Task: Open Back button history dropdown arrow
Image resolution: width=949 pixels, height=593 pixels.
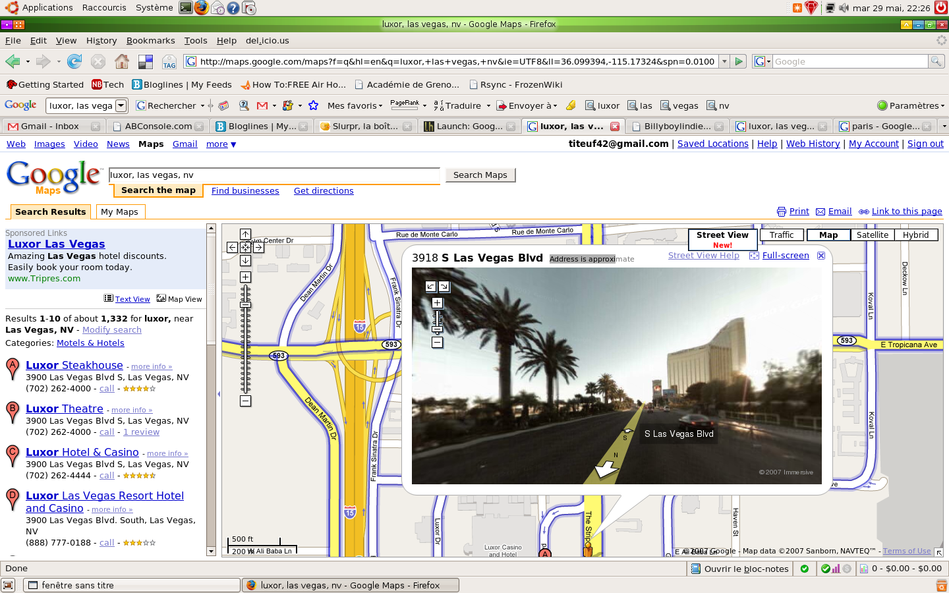Action: [x=28, y=62]
